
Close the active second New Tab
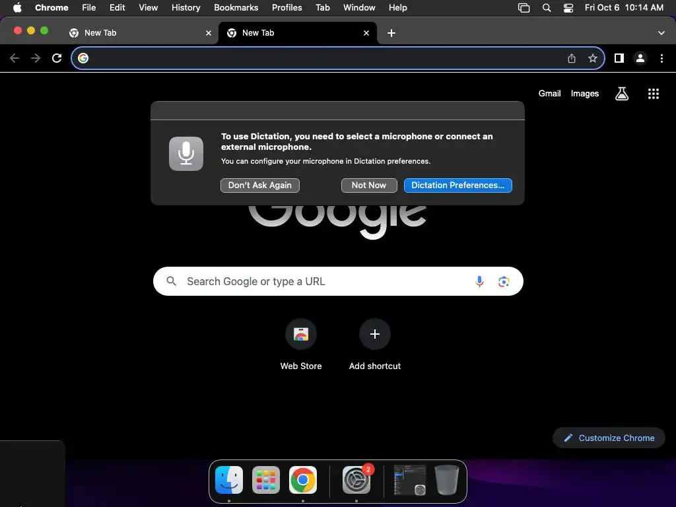[x=366, y=33]
